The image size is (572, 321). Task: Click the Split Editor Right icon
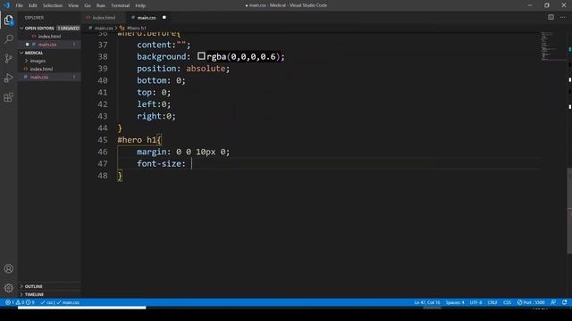(x=551, y=17)
